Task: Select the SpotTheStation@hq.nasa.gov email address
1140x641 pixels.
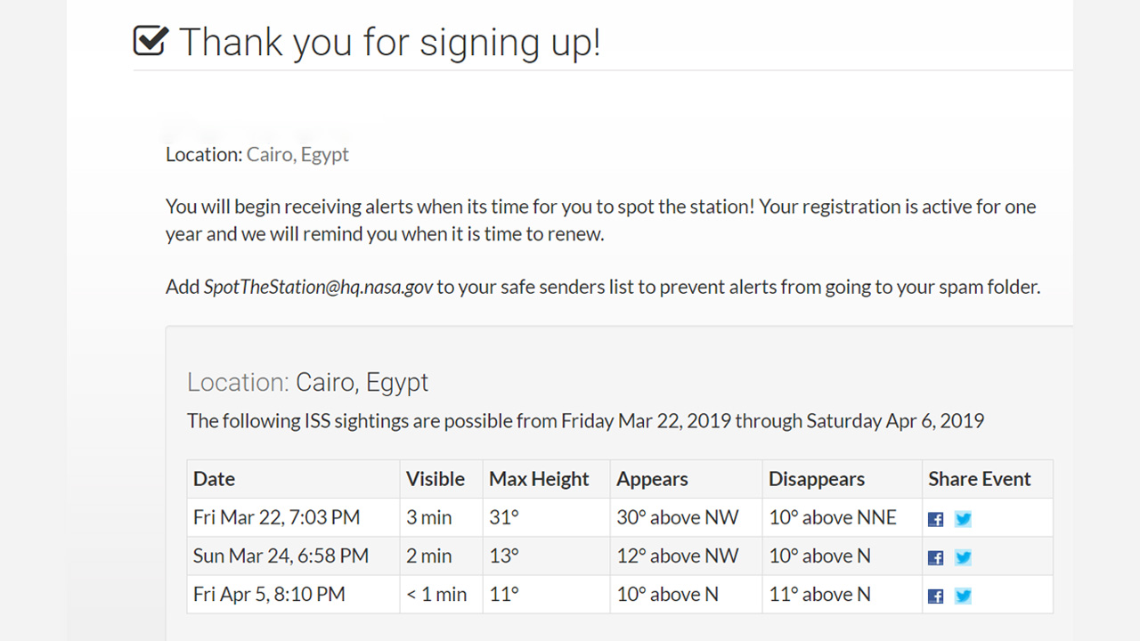Action: (318, 288)
